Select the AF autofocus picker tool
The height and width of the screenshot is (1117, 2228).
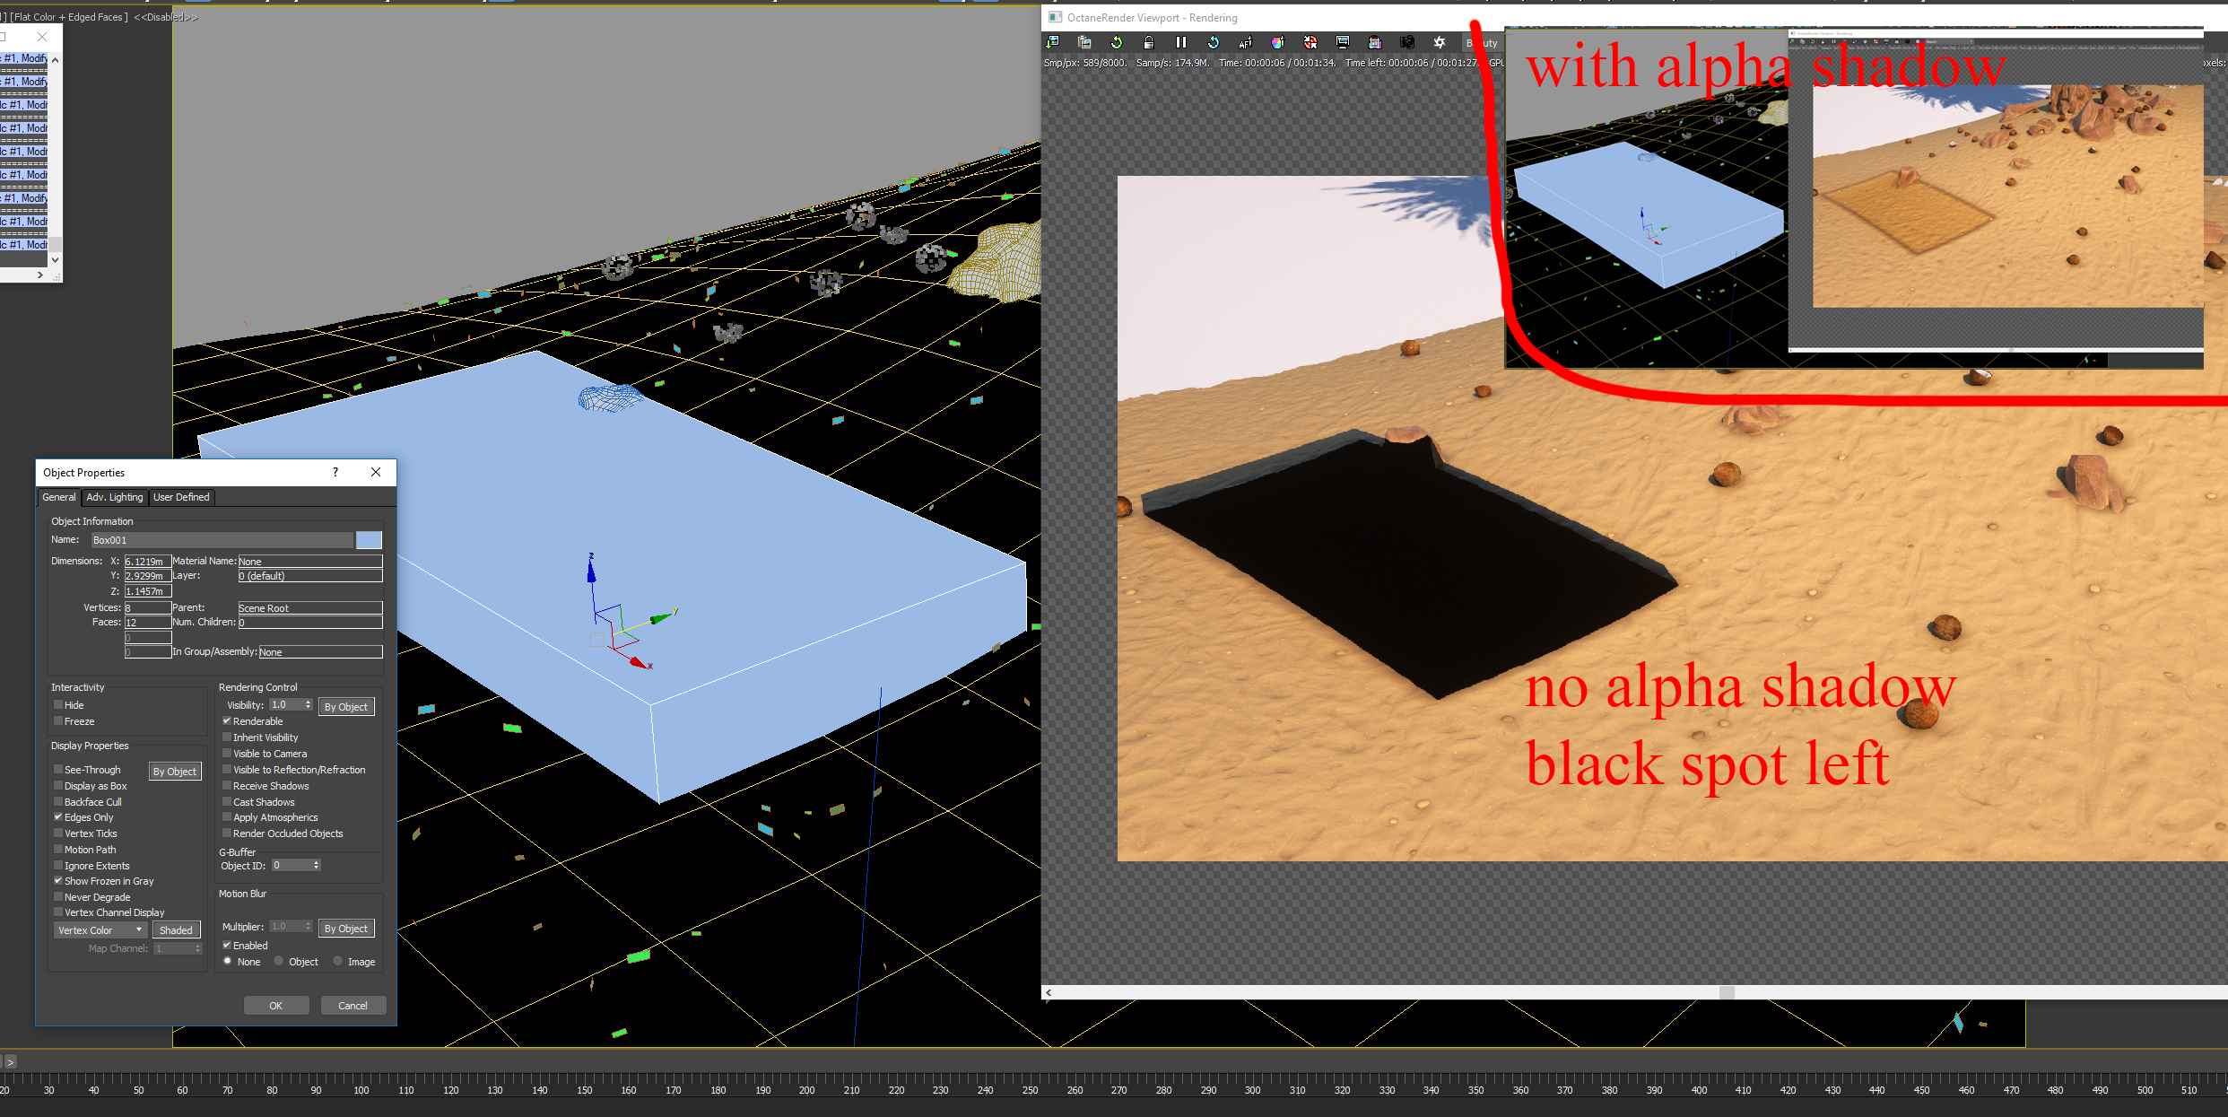pos(1245,42)
